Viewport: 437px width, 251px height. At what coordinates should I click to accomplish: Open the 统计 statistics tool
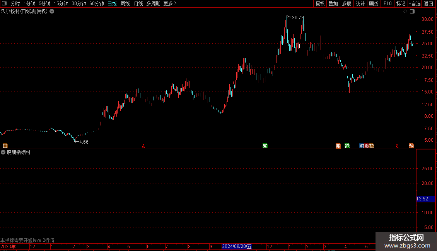click(x=360, y=3)
